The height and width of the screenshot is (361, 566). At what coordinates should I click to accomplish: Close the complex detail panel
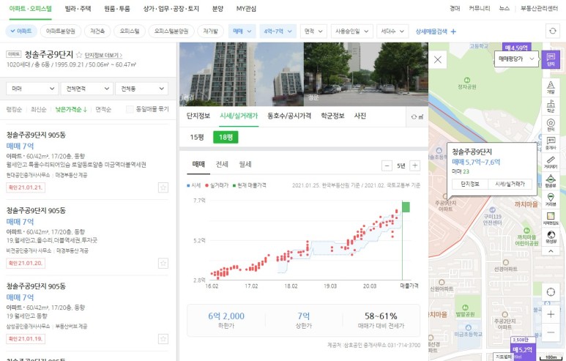click(x=437, y=59)
